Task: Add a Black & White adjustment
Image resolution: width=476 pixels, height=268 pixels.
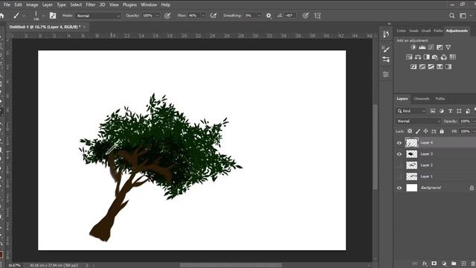Action: [426, 57]
